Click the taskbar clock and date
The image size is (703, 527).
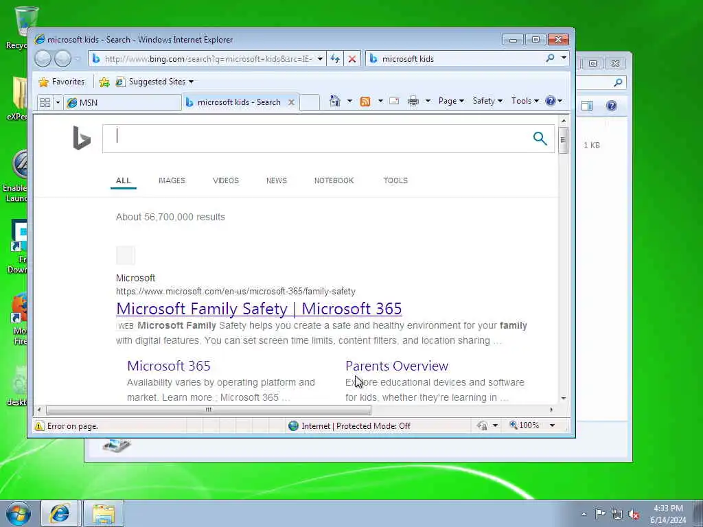668,514
